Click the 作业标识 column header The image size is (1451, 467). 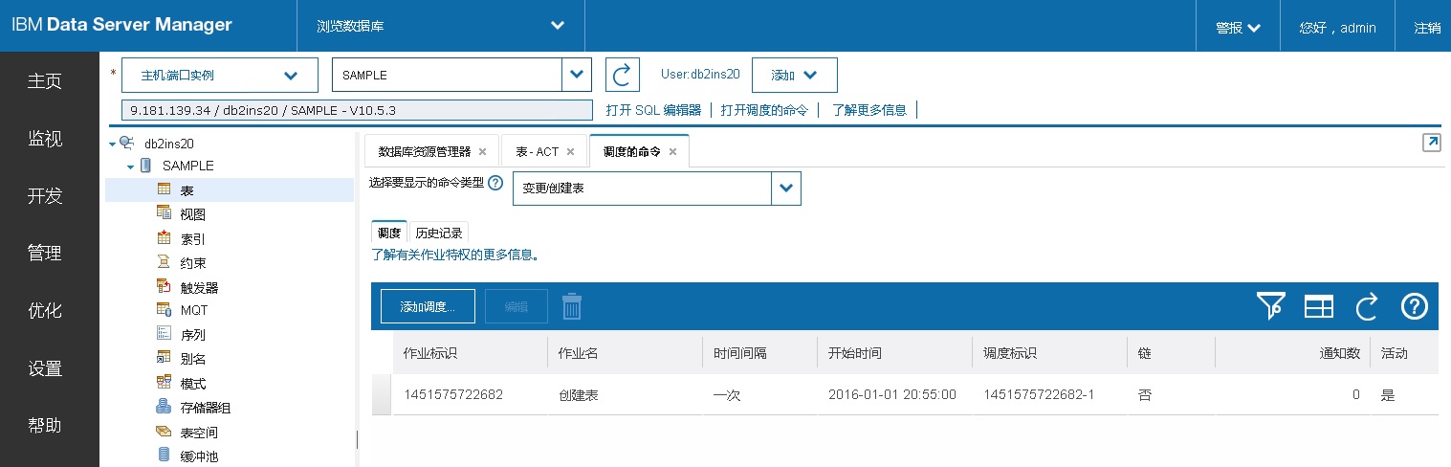pos(470,353)
